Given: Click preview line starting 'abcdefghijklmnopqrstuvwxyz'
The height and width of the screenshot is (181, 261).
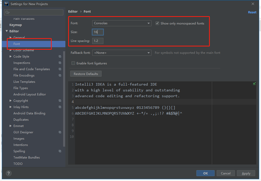Looking at the screenshot, I should pos(125,108).
